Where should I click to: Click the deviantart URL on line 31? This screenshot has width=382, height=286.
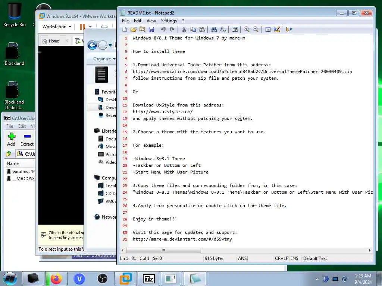tap(182, 239)
